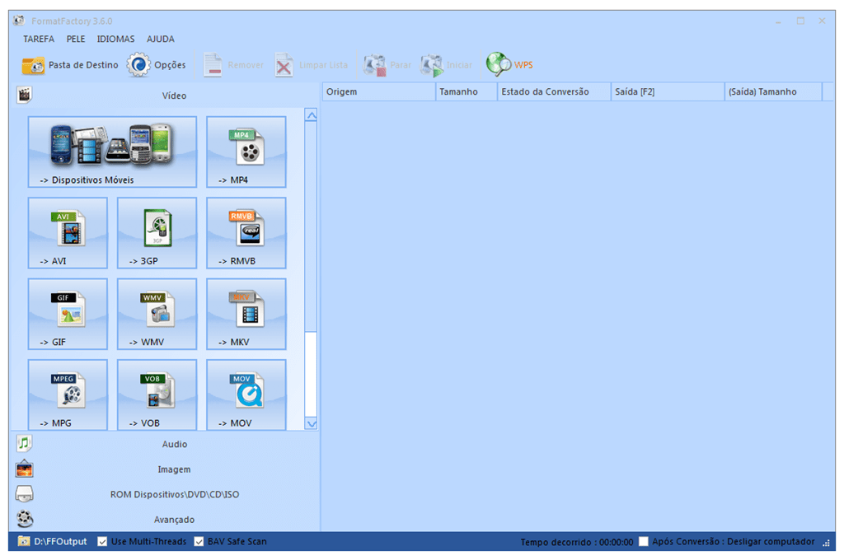The width and height of the screenshot is (844, 560).
Task: Click the format list scrollbar down arrow
Action: click(312, 423)
